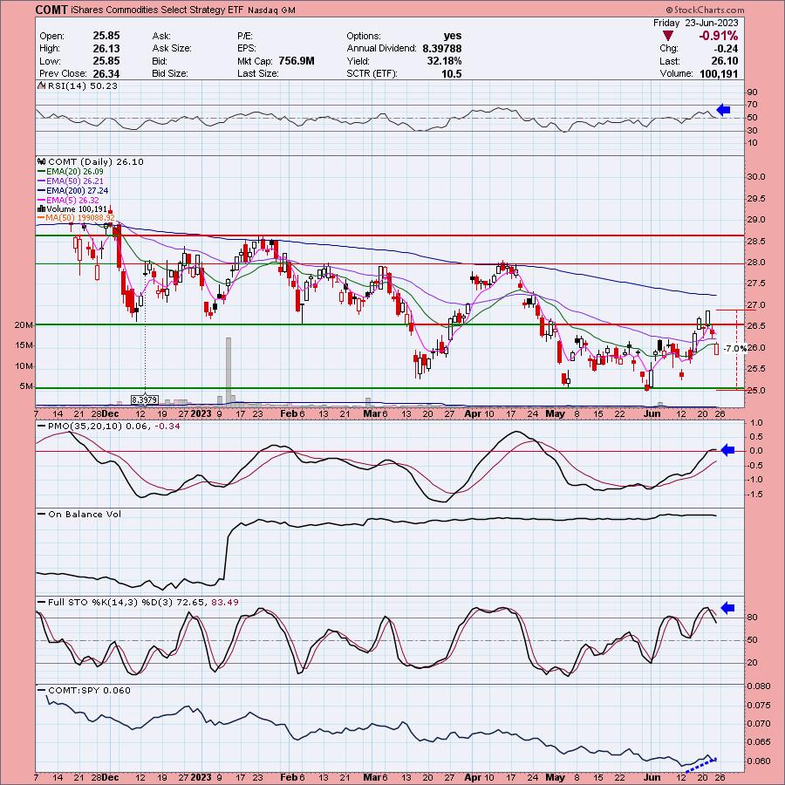The image size is (785, 785).
Task: Click the header Volume value 100,191
Action: click(x=719, y=73)
